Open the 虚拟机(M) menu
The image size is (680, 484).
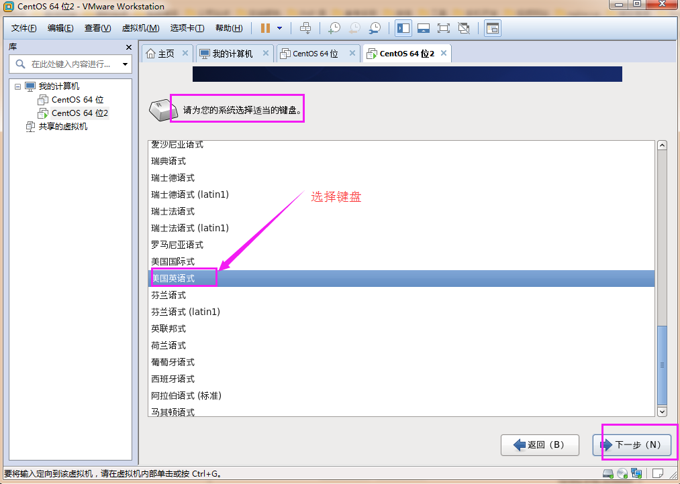point(140,28)
